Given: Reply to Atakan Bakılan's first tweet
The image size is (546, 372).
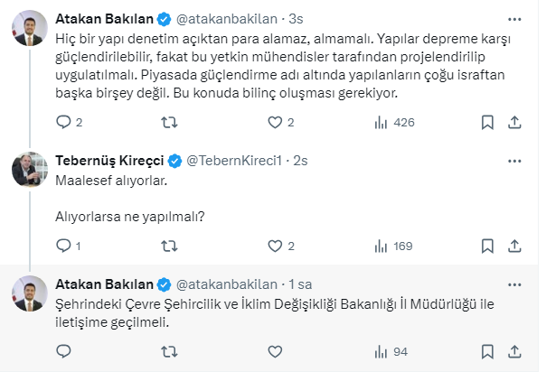Looking at the screenshot, I should [62, 122].
